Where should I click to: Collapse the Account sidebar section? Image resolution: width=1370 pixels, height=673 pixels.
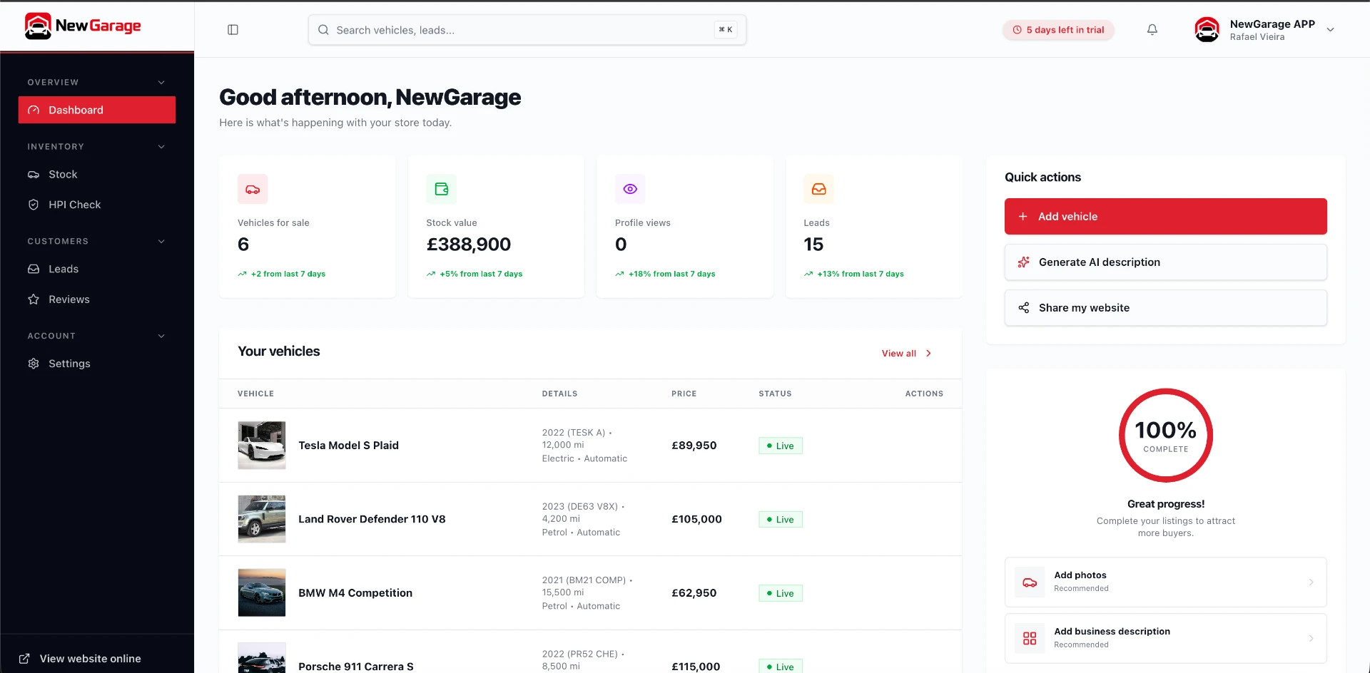click(x=161, y=336)
